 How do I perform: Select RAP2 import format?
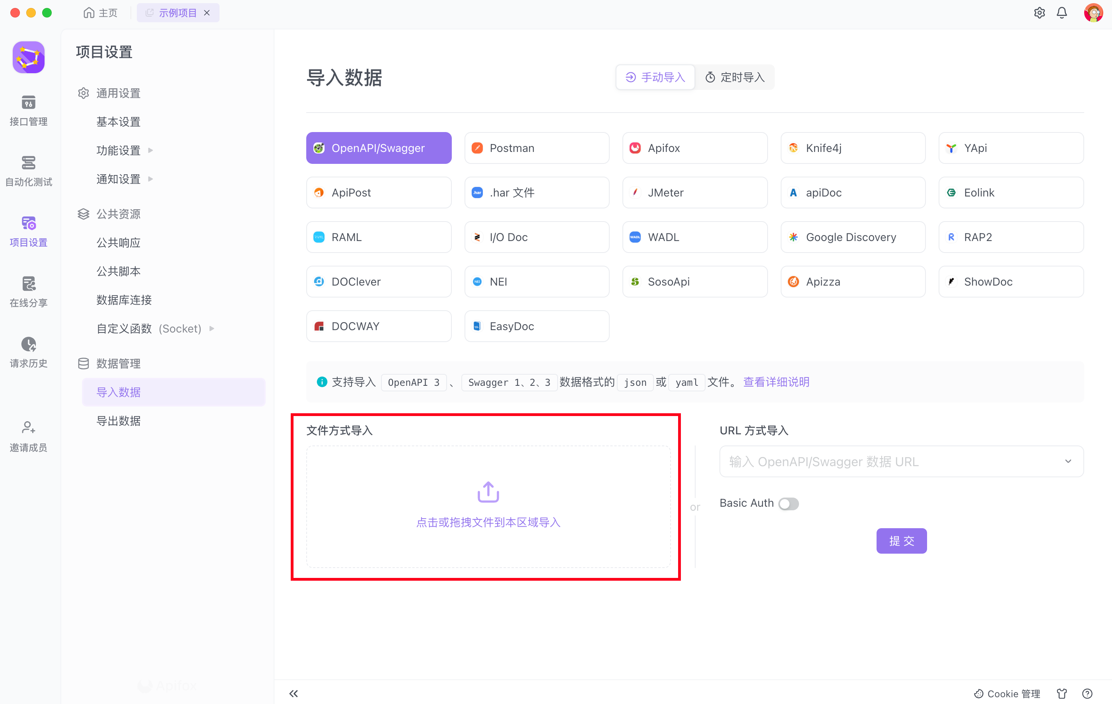(1011, 237)
